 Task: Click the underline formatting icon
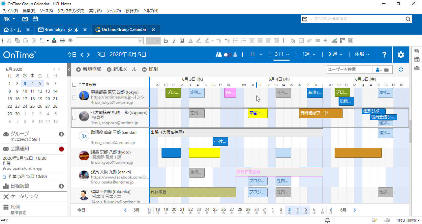(182, 41)
